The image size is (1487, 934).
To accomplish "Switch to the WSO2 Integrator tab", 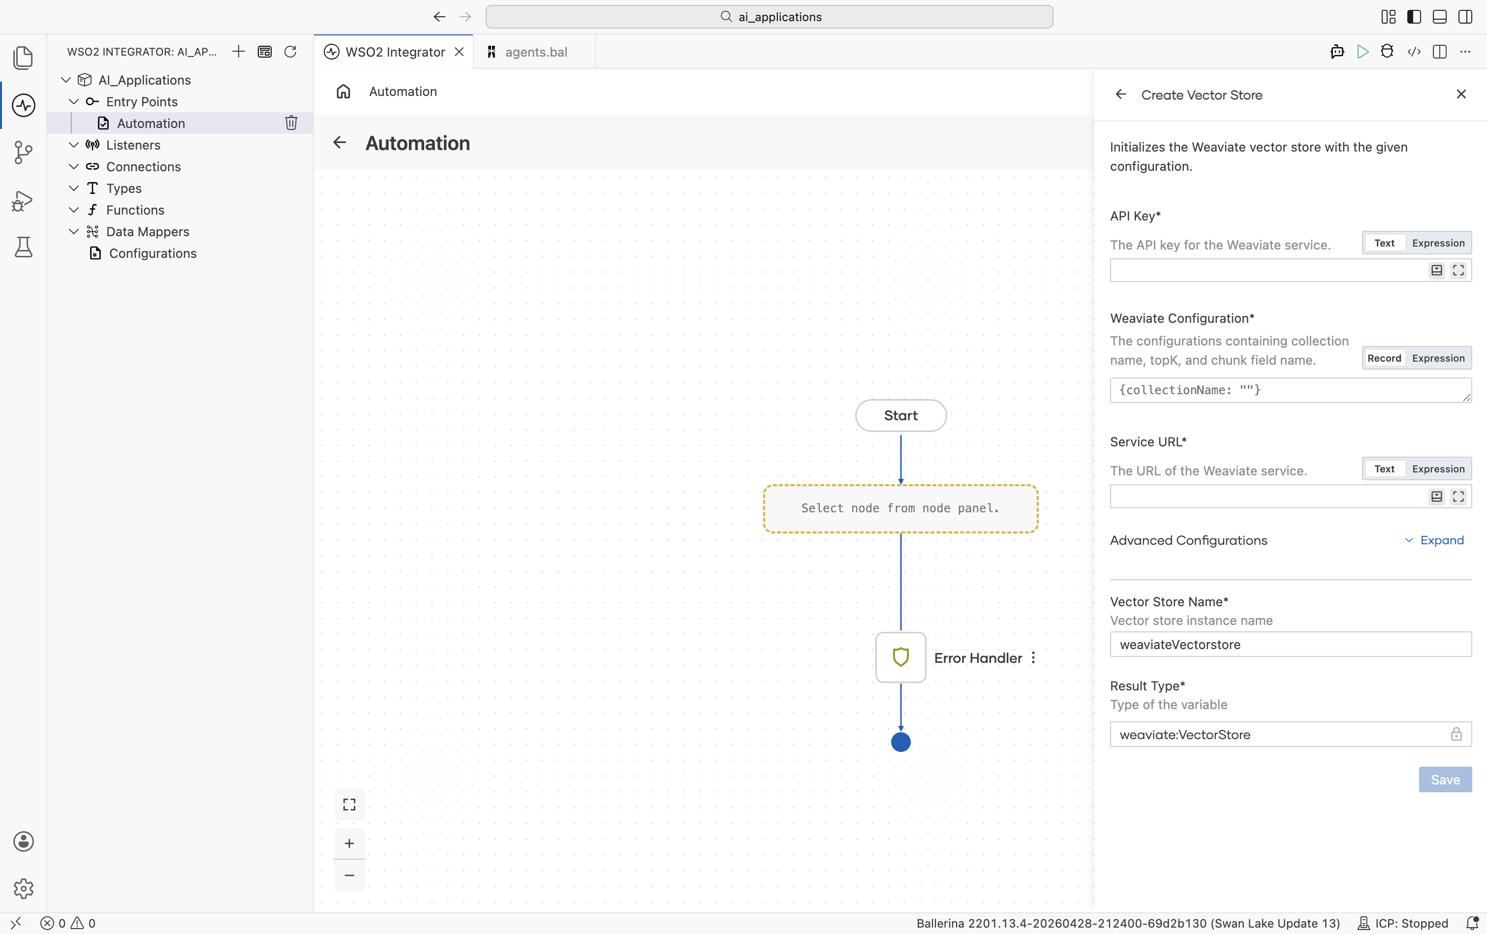I will [394, 52].
